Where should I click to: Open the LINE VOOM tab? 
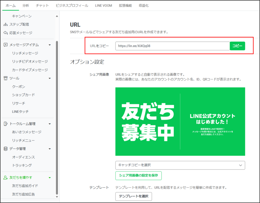[104, 6]
